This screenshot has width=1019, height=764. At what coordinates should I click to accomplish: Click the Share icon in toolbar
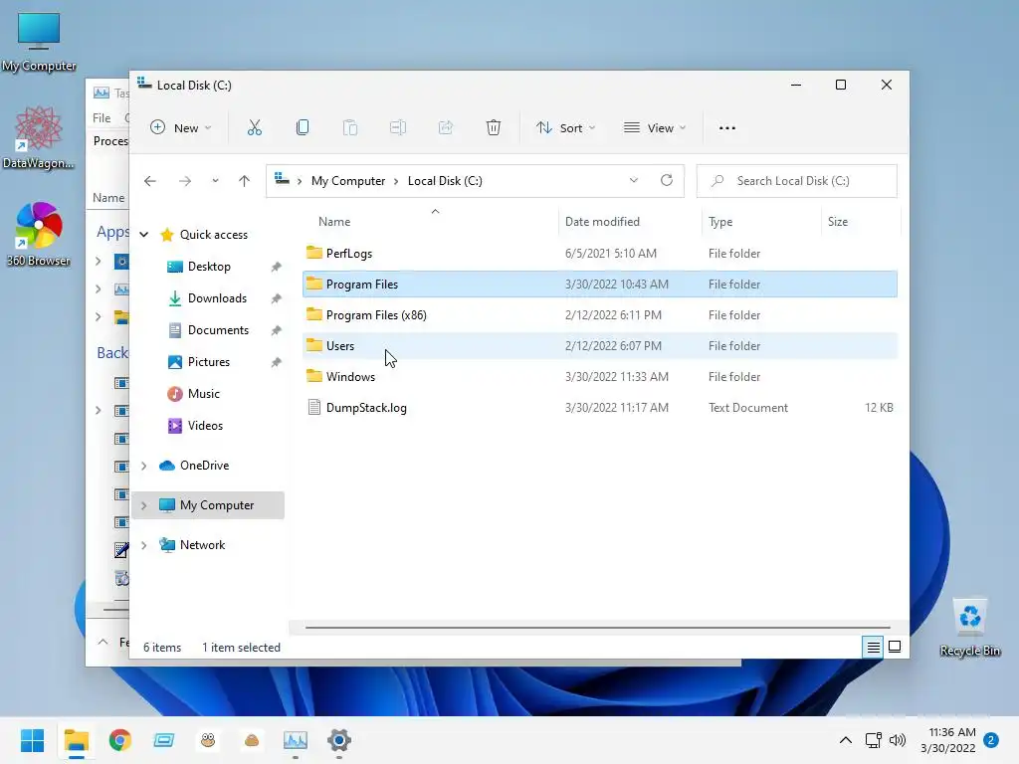coord(446,128)
